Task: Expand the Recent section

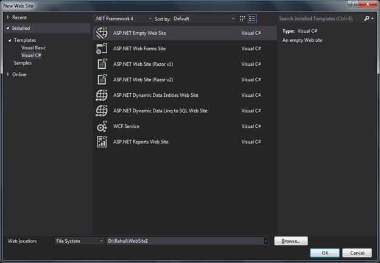Action: coord(8,17)
